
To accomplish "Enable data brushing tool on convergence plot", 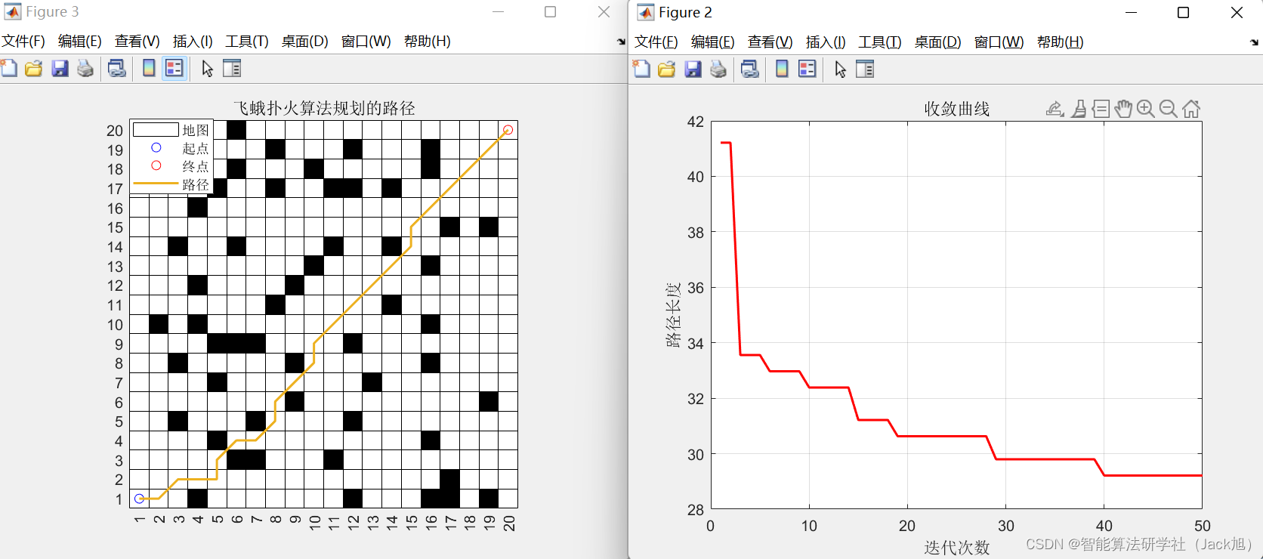I will [1079, 109].
